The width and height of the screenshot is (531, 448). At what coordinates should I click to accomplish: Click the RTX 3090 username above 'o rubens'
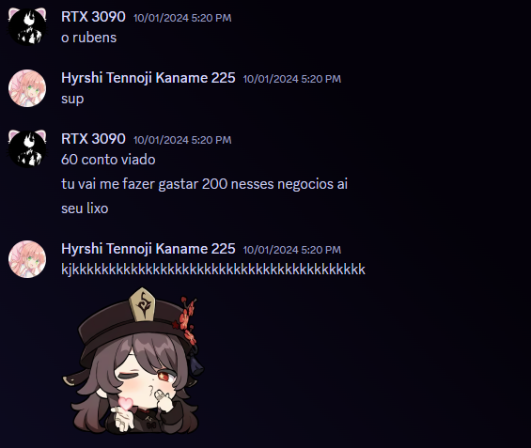tap(93, 17)
